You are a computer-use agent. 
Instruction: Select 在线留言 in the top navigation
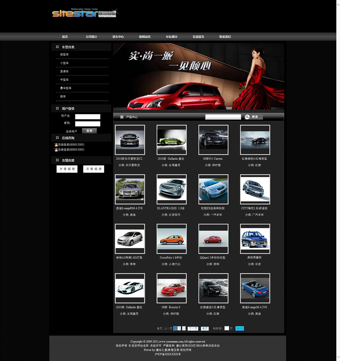tap(198, 37)
